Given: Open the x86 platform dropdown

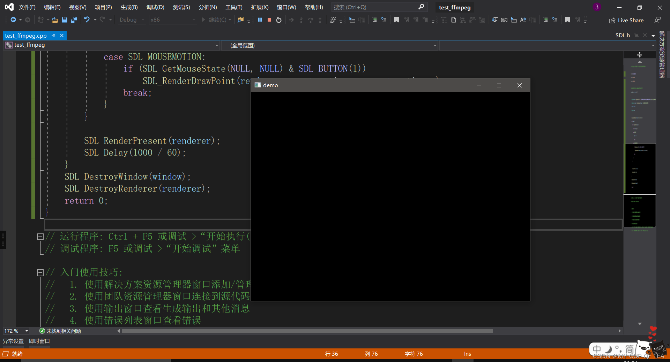Looking at the screenshot, I should [173, 20].
